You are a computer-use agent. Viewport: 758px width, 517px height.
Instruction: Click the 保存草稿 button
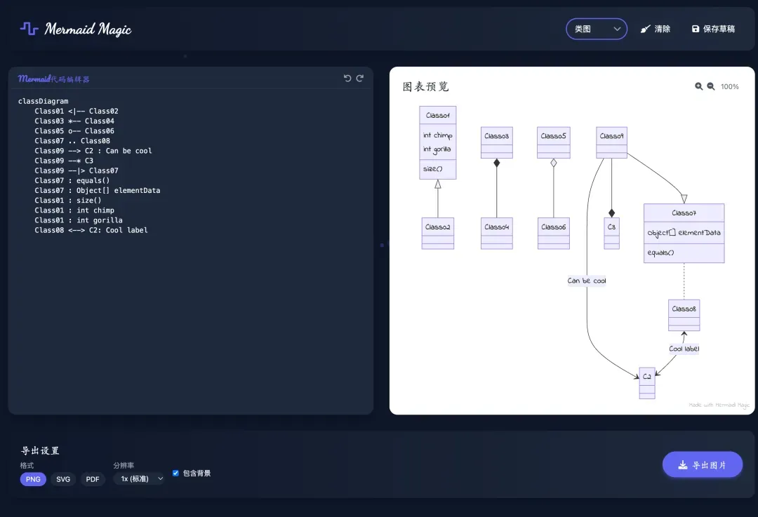714,29
